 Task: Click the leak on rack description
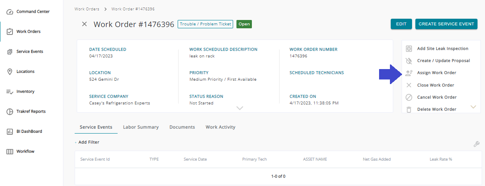tap(202, 56)
